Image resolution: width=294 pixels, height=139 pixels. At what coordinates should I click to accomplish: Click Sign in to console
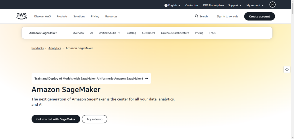227,16
